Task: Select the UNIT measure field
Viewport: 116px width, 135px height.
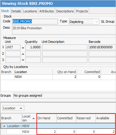Action: (13, 47)
